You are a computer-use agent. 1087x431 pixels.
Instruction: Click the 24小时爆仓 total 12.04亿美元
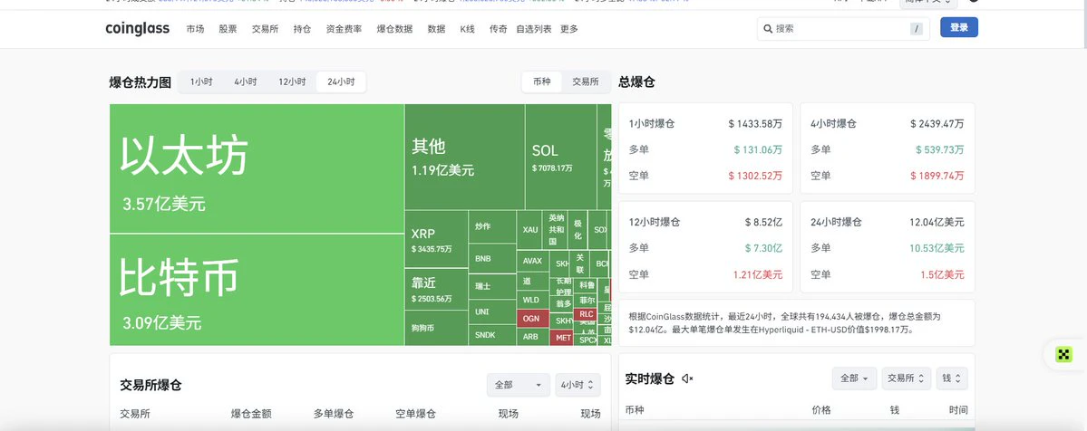(x=937, y=223)
